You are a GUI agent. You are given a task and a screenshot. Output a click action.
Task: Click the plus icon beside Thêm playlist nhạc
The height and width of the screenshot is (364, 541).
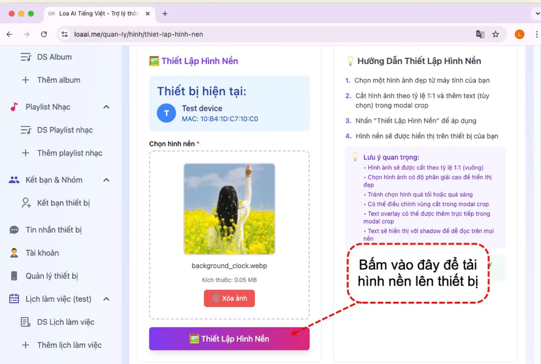coord(26,153)
